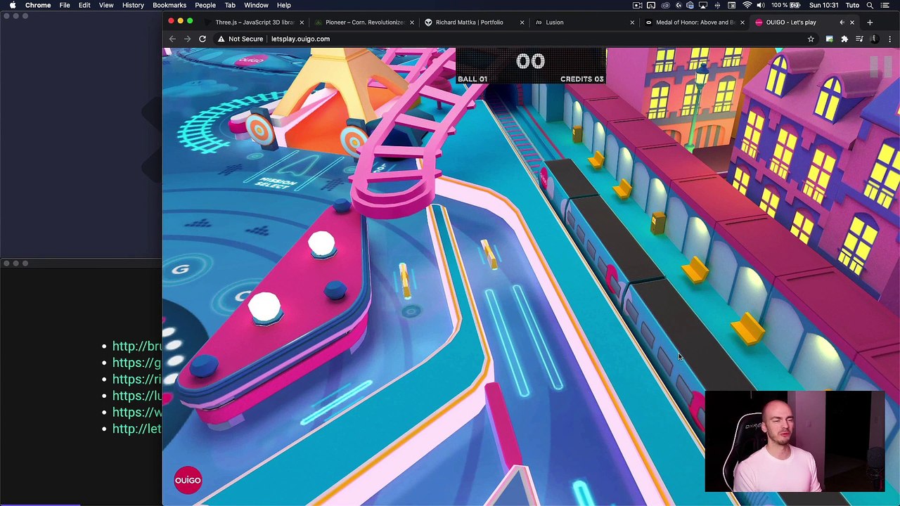Open the Window menu
Viewport: 900px width, 506px height.
[x=256, y=5]
